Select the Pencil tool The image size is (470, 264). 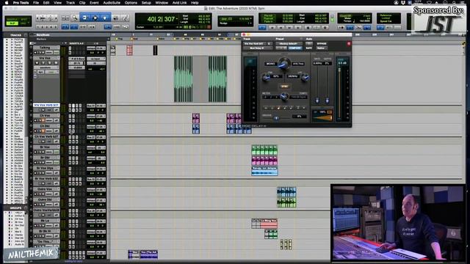[125, 18]
